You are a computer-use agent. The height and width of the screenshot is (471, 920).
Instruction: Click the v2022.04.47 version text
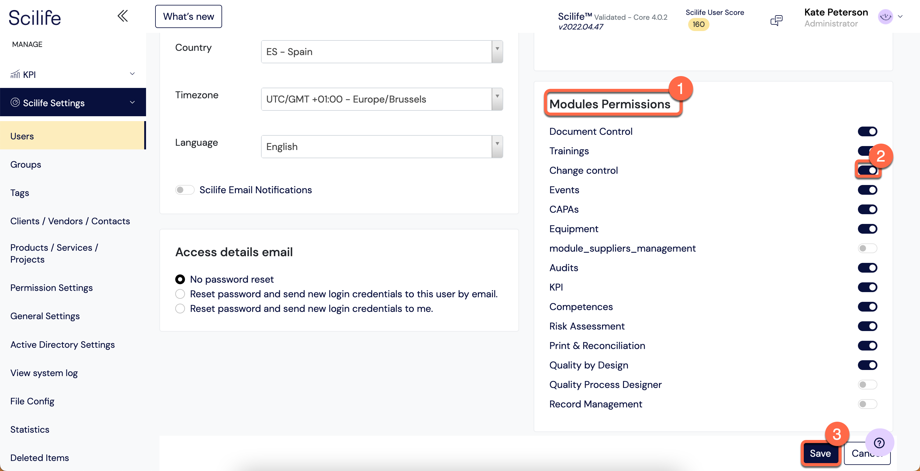click(581, 27)
